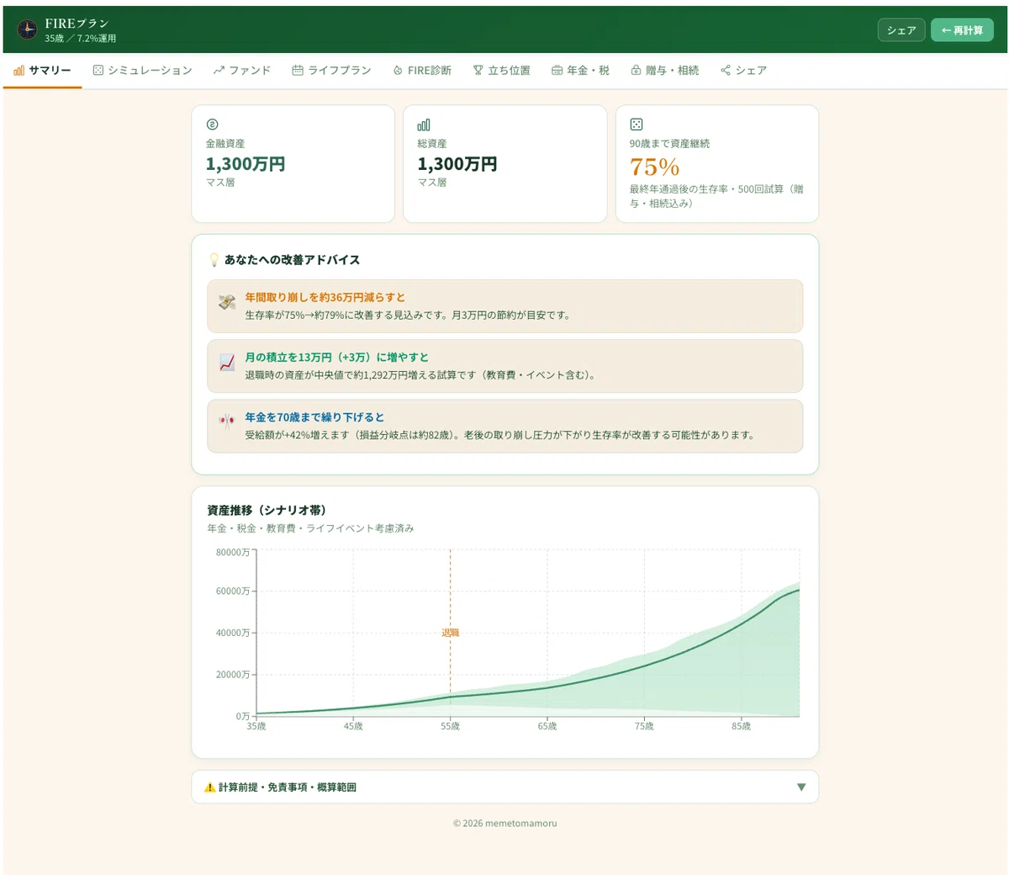Click the 資産推移（シナリオ帯） chart title

tap(267, 511)
